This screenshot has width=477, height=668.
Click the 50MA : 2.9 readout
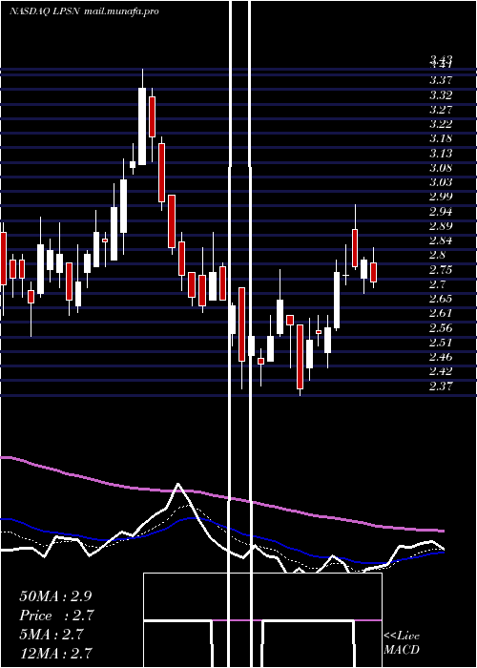55,596
